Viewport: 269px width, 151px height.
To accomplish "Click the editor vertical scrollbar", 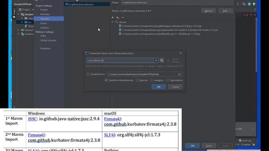I will point(256,44).
